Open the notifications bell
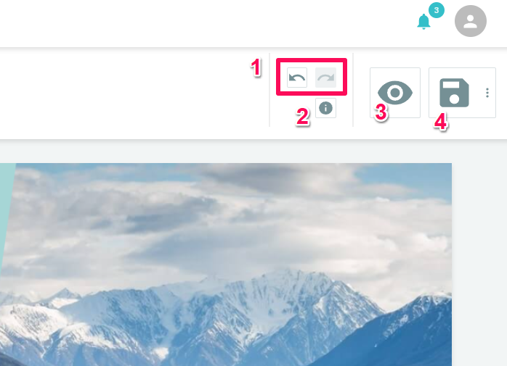Image resolution: width=507 pixels, height=366 pixels. (423, 22)
